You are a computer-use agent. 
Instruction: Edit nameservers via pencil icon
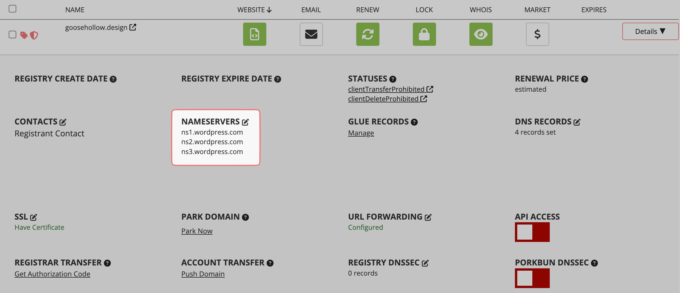[245, 122]
